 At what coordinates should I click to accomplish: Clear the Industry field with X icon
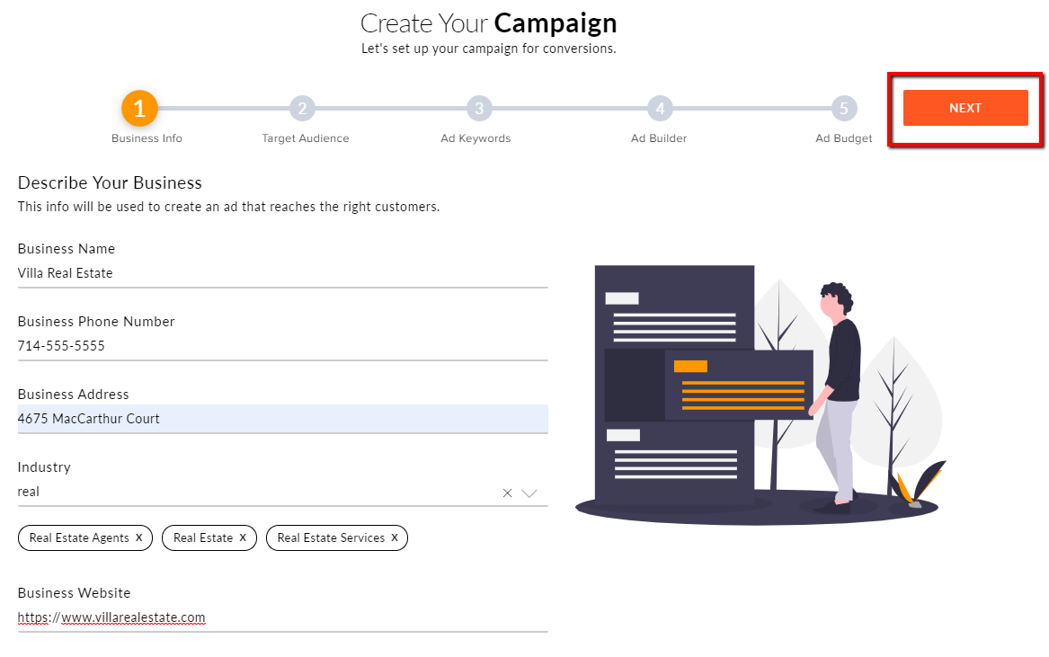[x=507, y=493]
